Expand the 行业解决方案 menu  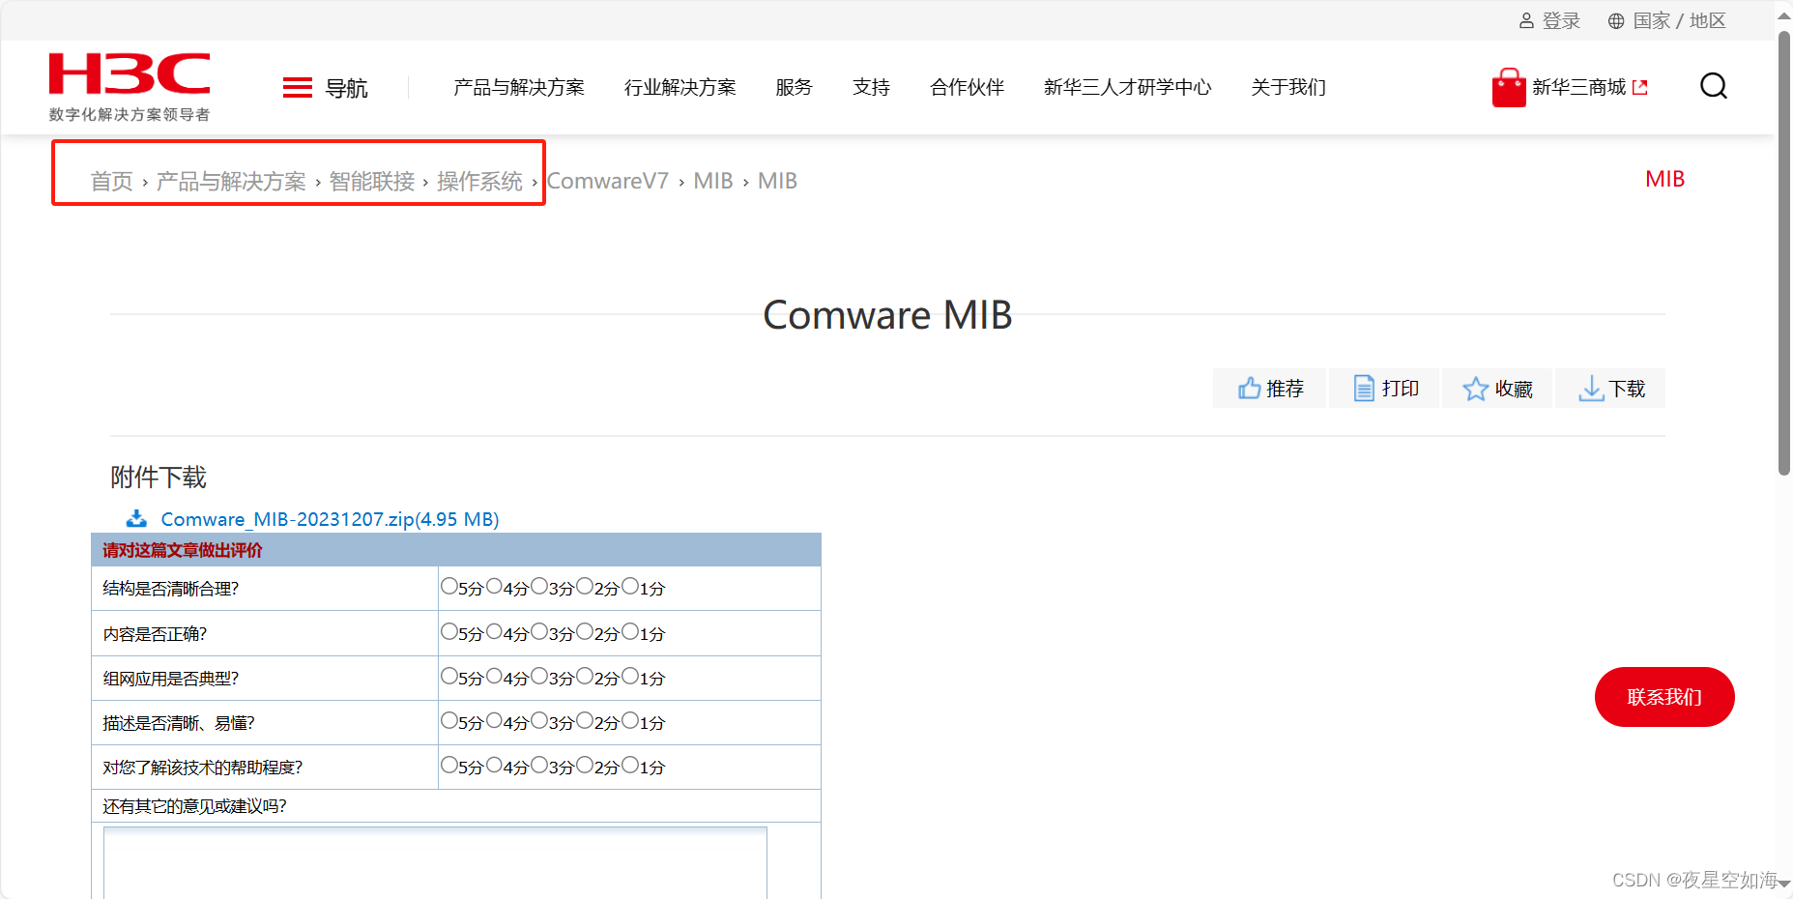680,88
